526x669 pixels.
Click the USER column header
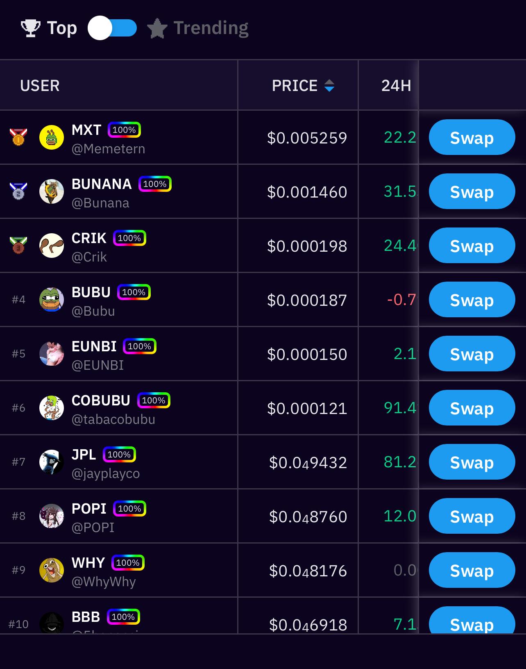tap(40, 86)
